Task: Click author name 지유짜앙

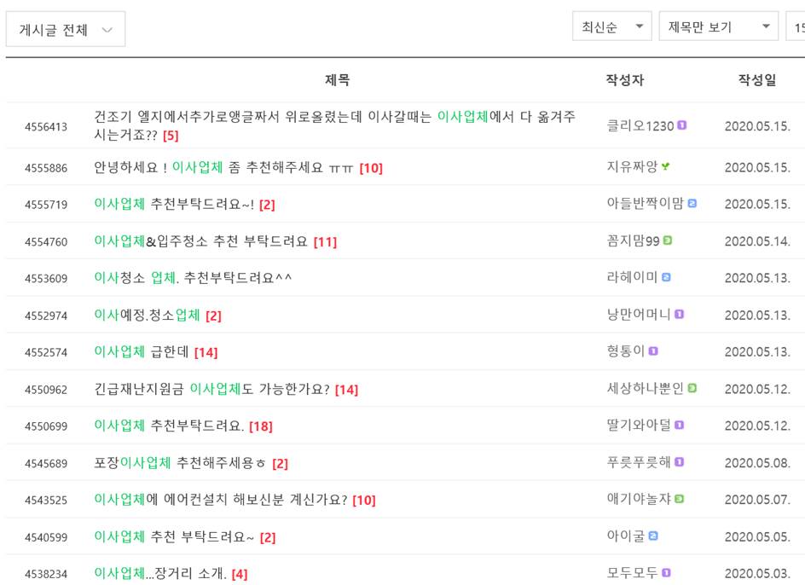Action: click(632, 167)
